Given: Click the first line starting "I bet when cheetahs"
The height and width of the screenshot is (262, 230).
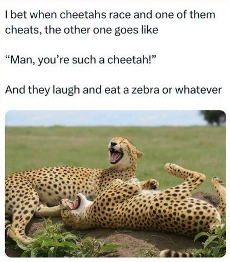Looking at the screenshot, I should pyautogui.click(x=110, y=14).
